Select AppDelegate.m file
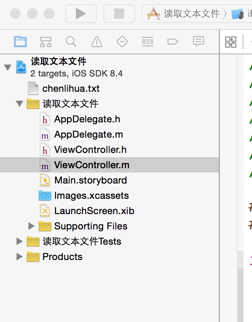Screen dimensions: 252x322 coord(88,135)
